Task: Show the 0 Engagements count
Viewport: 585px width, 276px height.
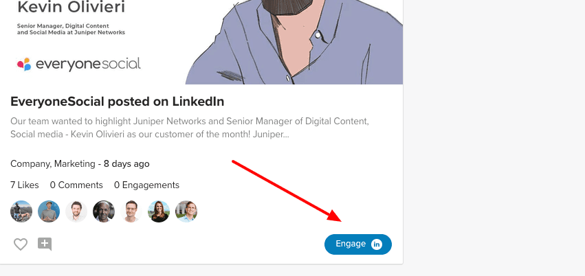Action: pyautogui.click(x=146, y=185)
